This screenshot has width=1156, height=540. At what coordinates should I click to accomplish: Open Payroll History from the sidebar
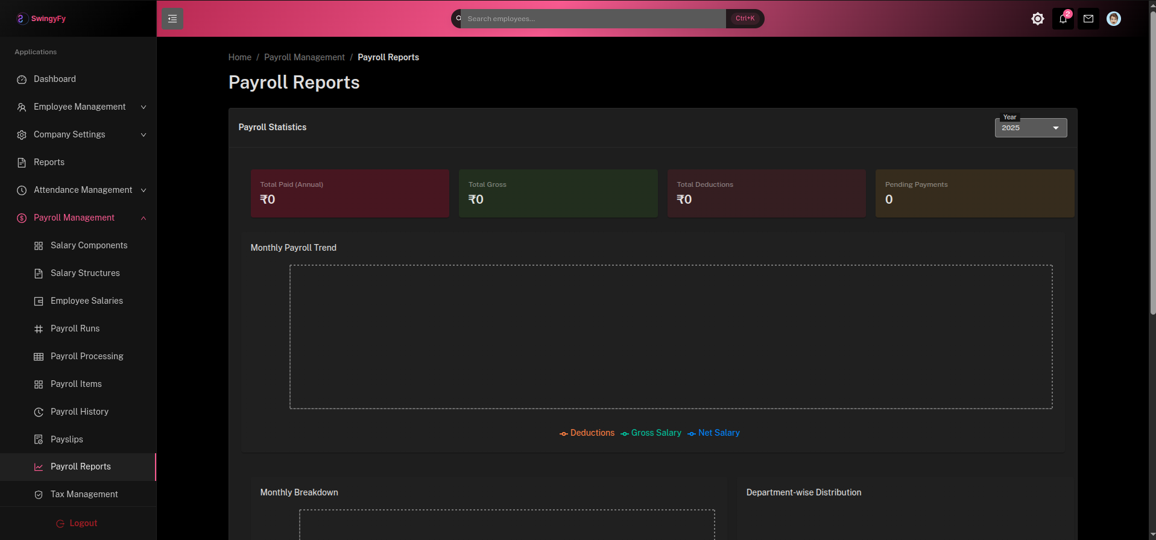[79, 412]
